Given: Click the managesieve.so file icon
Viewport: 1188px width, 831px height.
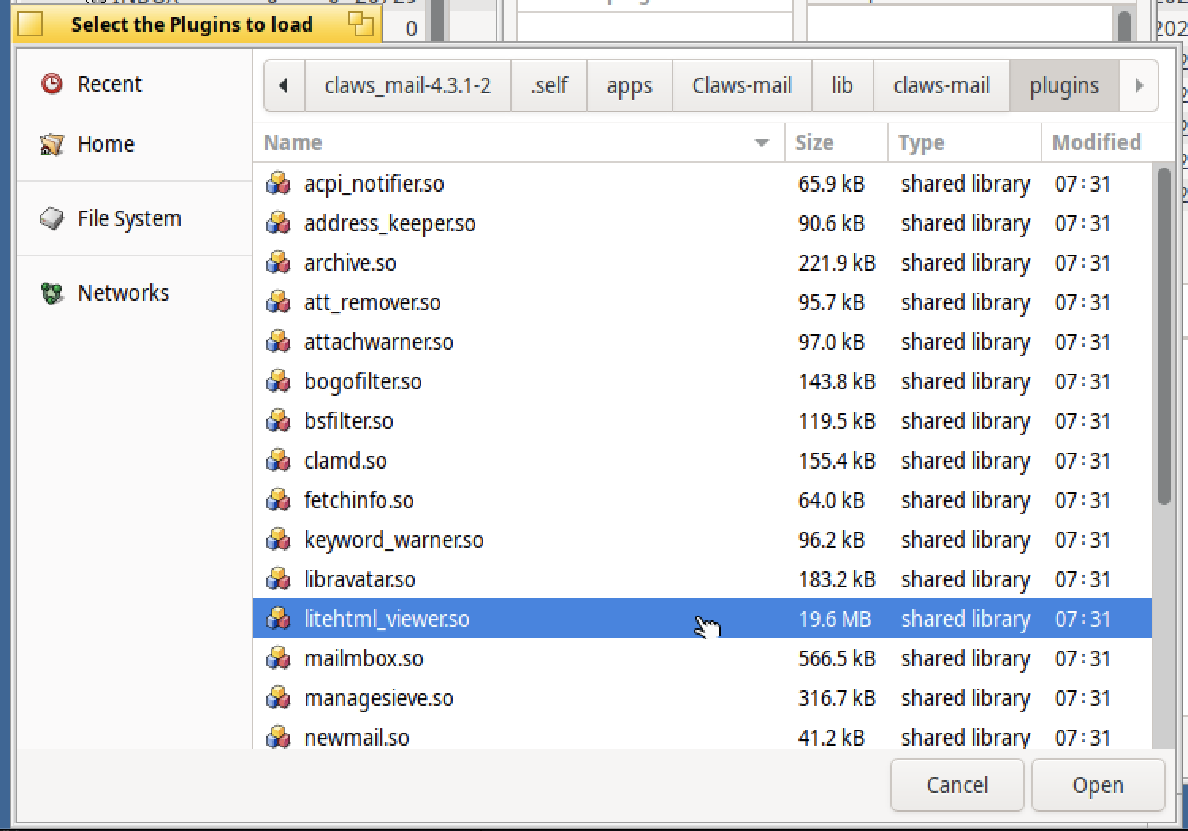Looking at the screenshot, I should [278, 698].
